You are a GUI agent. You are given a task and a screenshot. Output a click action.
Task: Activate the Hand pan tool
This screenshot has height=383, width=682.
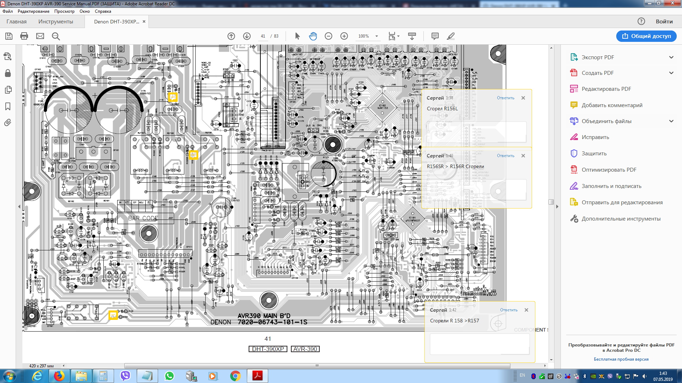(313, 36)
